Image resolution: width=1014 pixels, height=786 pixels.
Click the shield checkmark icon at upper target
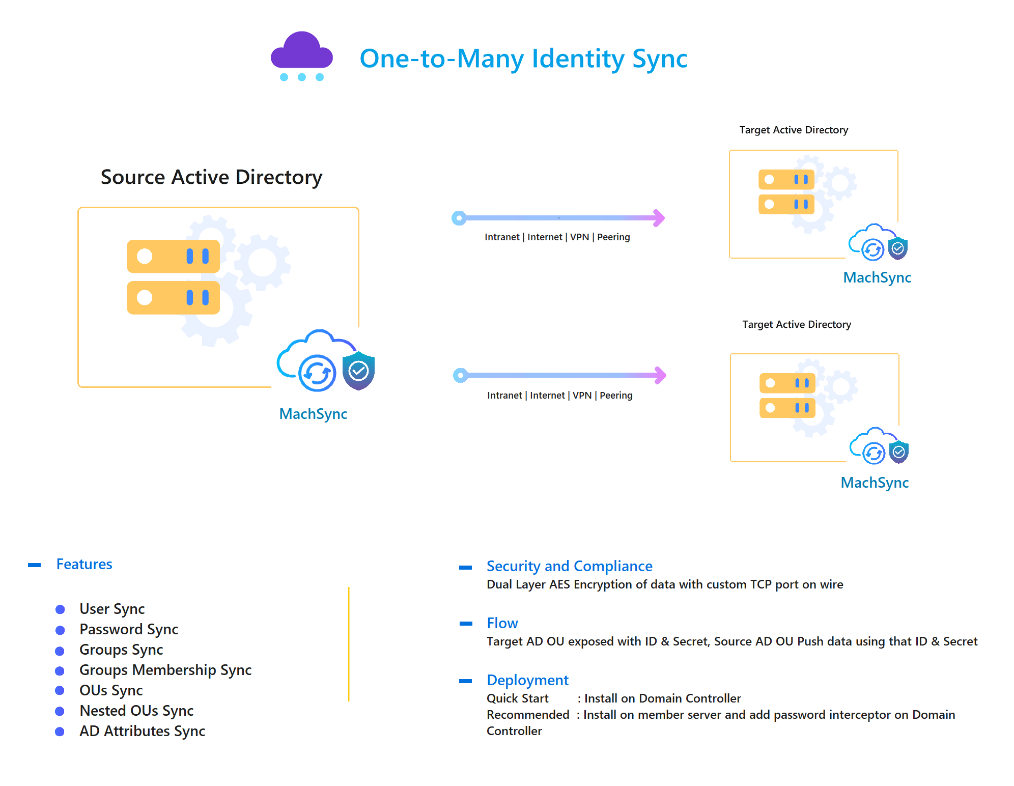point(898,248)
